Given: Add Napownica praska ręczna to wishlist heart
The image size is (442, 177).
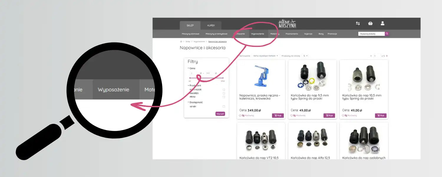Looking at the screenshot, I should point(240,116).
